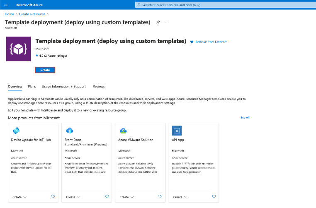The width and height of the screenshot is (316, 208).
Task: Switch to the Overview tab
Action: (15, 87)
